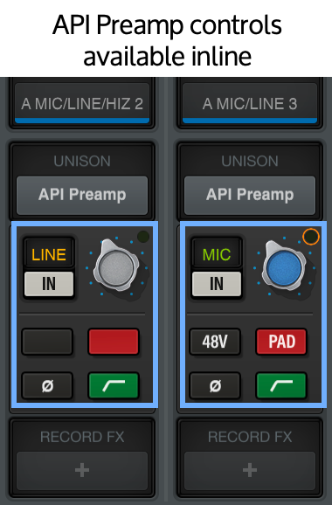Toggle the MIC input selector

217,254
